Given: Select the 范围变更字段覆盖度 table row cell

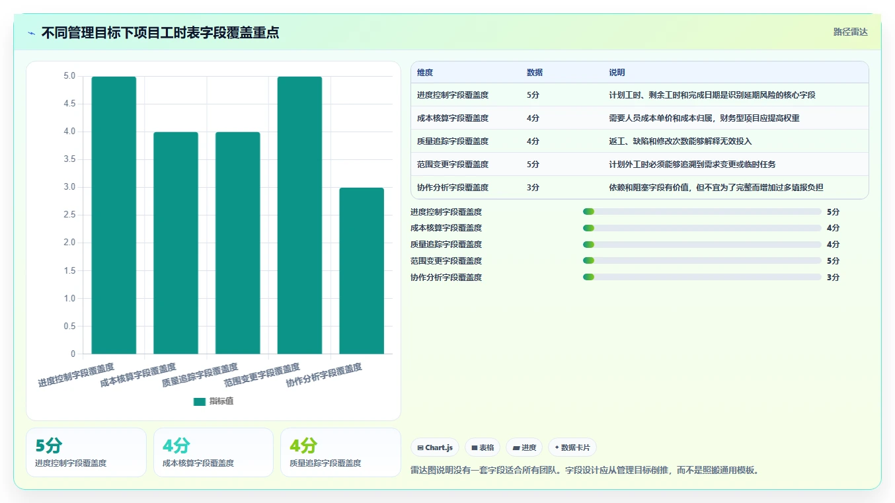Looking at the screenshot, I should pos(453,165).
